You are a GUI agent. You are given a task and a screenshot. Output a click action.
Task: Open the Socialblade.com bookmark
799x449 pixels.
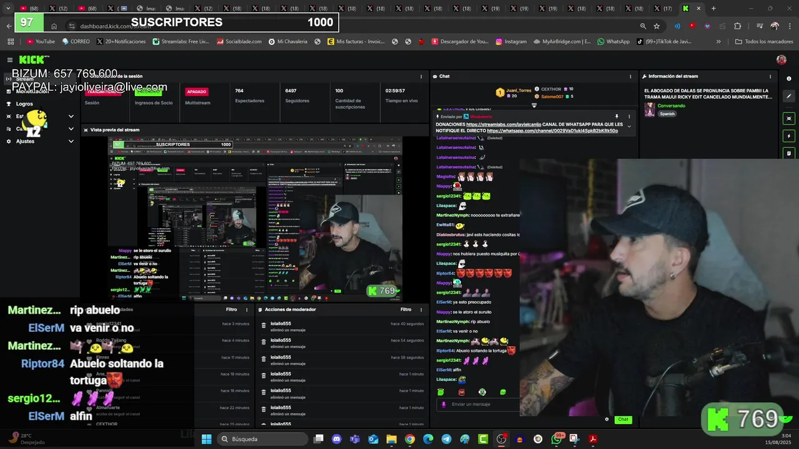pyautogui.click(x=239, y=42)
